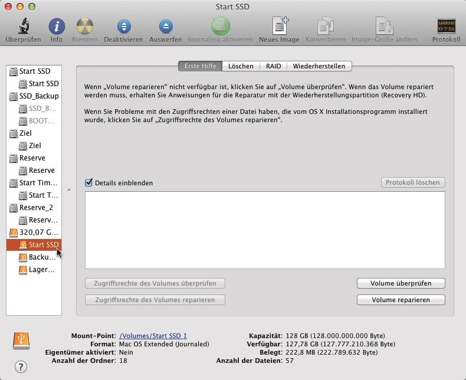Switch to the Löschen tab
The image size is (466, 380).
click(241, 66)
